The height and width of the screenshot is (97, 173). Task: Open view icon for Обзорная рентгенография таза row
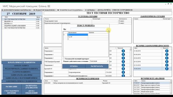123,76
